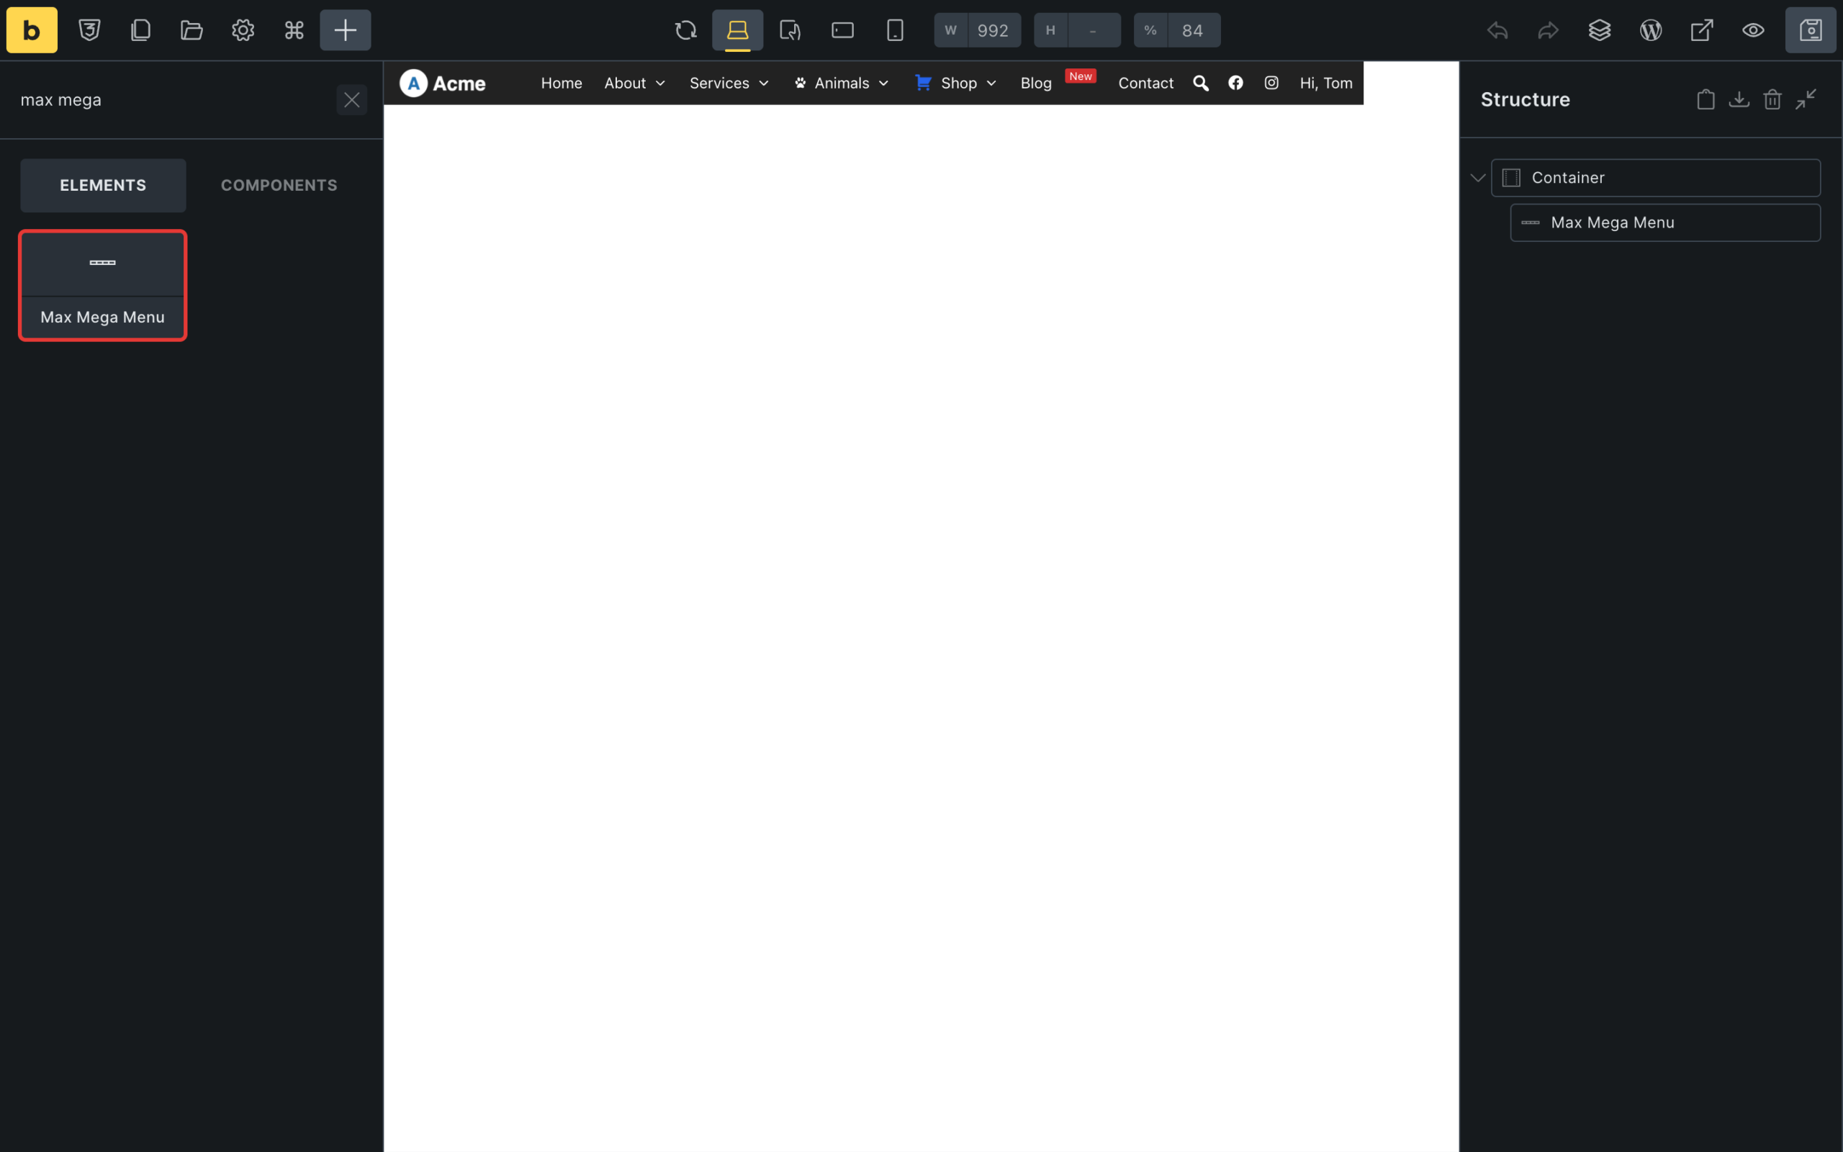Click the Blog link in preview menu
1843x1152 pixels.
1037,83
